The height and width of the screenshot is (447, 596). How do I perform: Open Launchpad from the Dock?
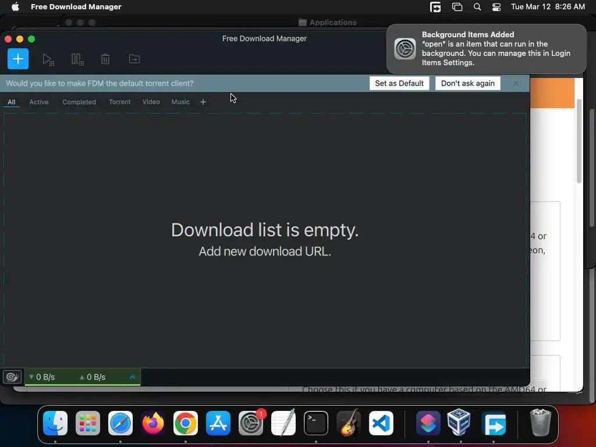(x=88, y=423)
